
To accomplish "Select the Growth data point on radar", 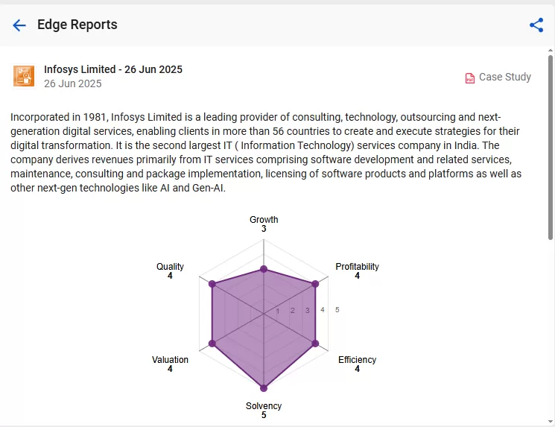I will click(x=264, y=269).
